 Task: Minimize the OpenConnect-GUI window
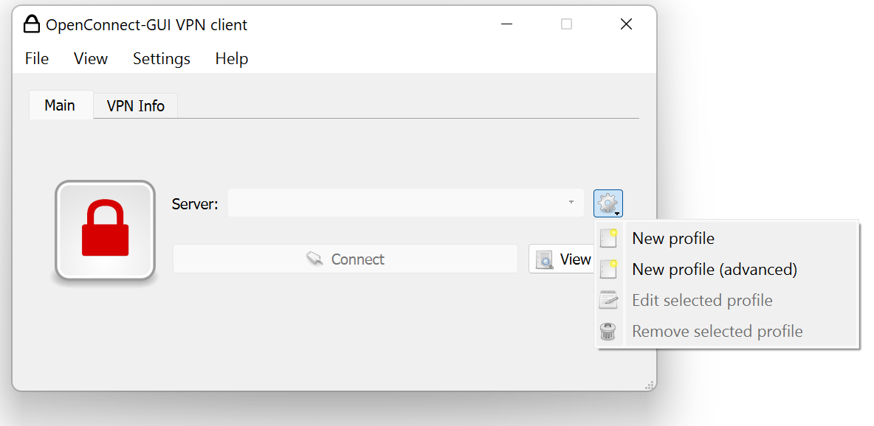click(x=506, y=24)
